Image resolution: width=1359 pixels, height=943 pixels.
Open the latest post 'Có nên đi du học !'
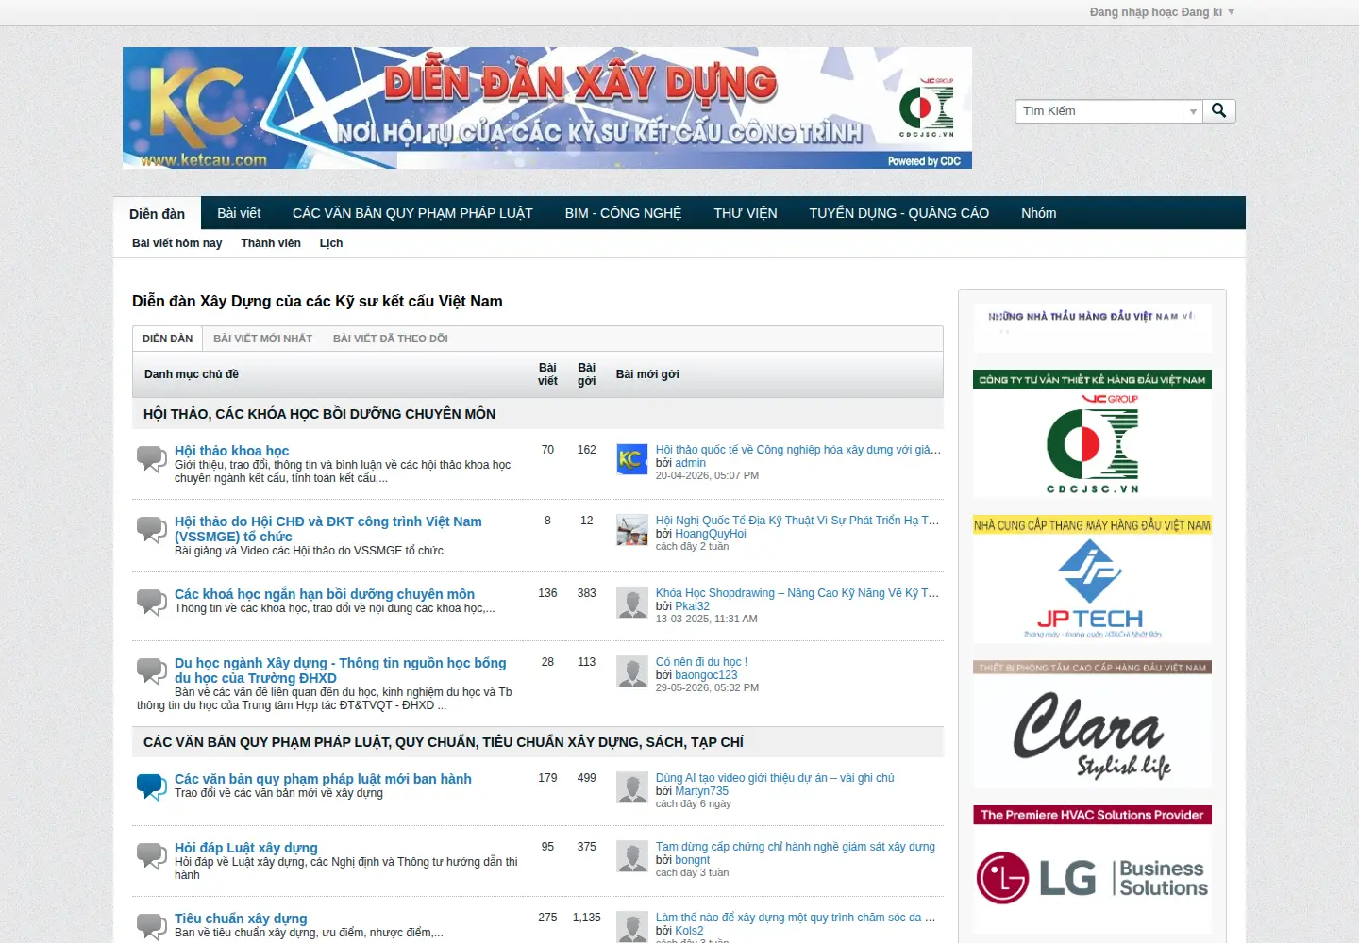click(x=701, y=662)
